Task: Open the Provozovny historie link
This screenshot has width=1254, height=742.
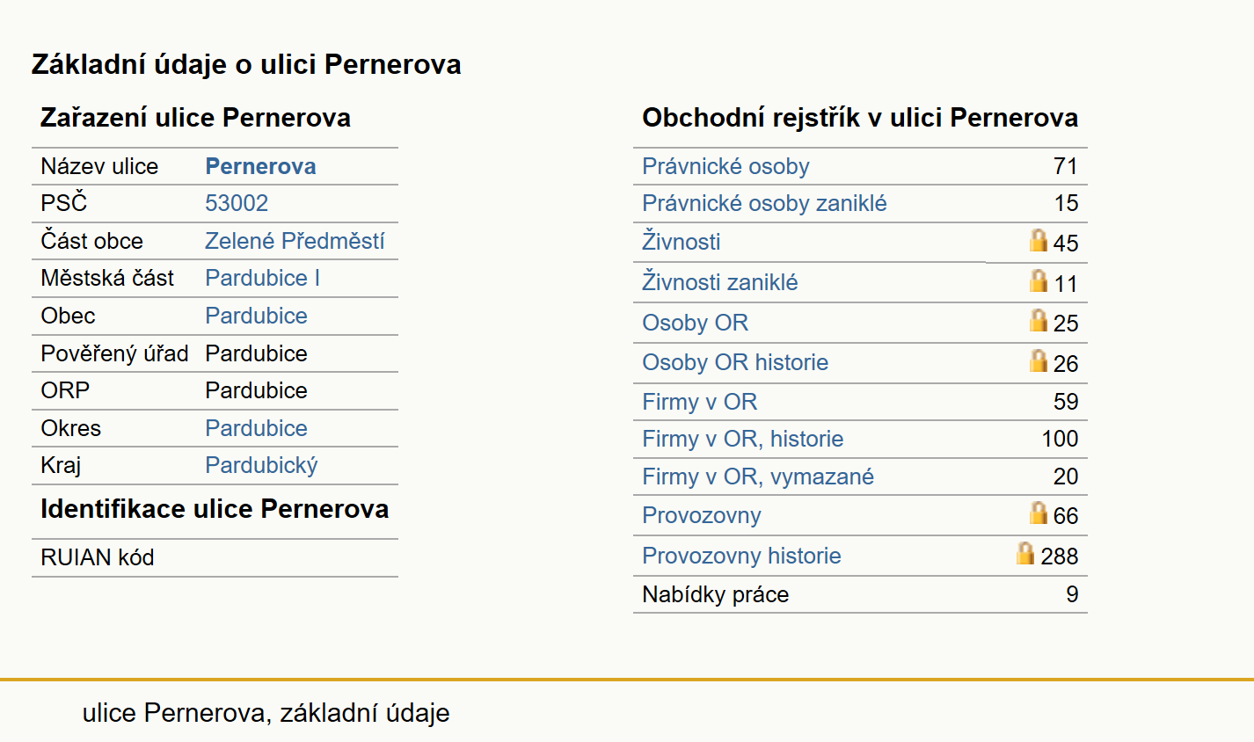Action: 741,556
